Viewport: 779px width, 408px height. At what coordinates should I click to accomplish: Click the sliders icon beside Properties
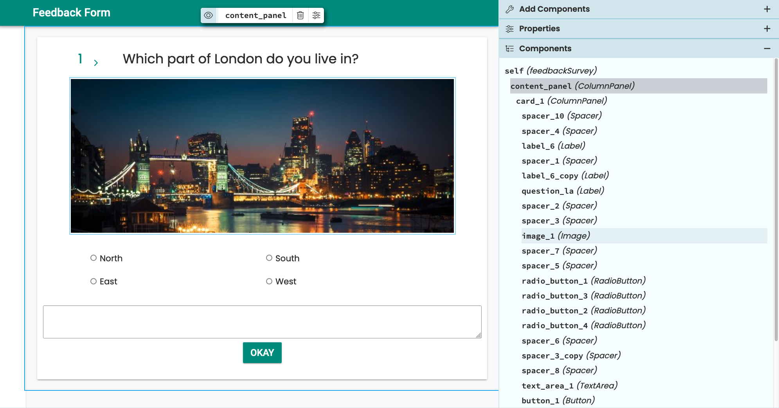509,29
